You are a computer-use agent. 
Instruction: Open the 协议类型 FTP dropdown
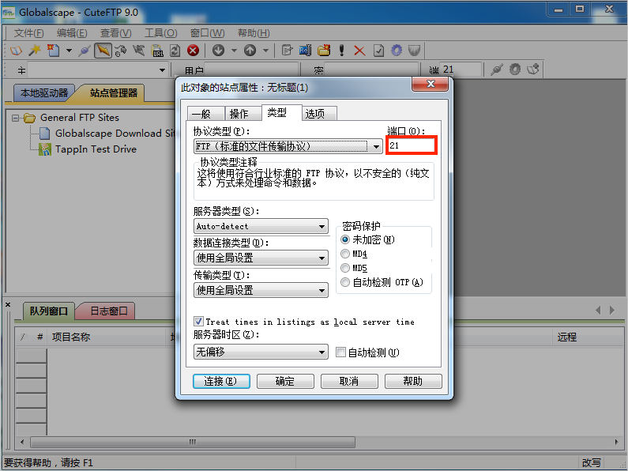288,146
